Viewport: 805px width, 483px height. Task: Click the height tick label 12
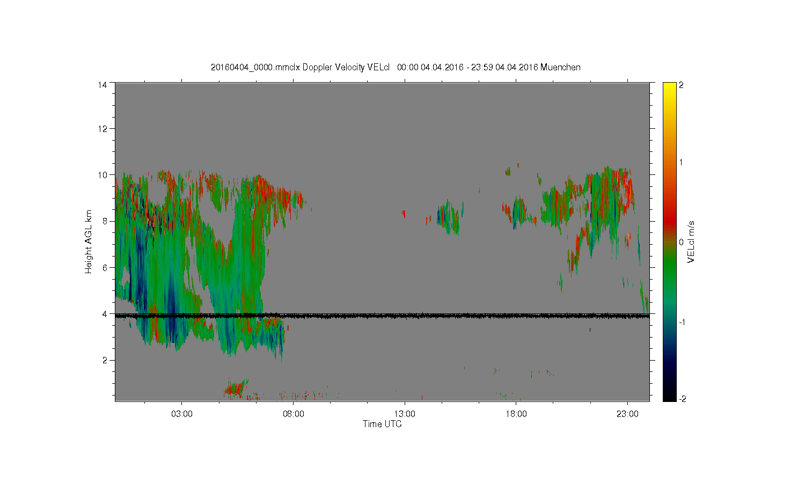point(102,128)
